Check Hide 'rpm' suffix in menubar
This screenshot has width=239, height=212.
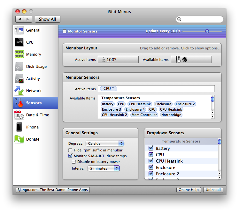tap(70, 150)
